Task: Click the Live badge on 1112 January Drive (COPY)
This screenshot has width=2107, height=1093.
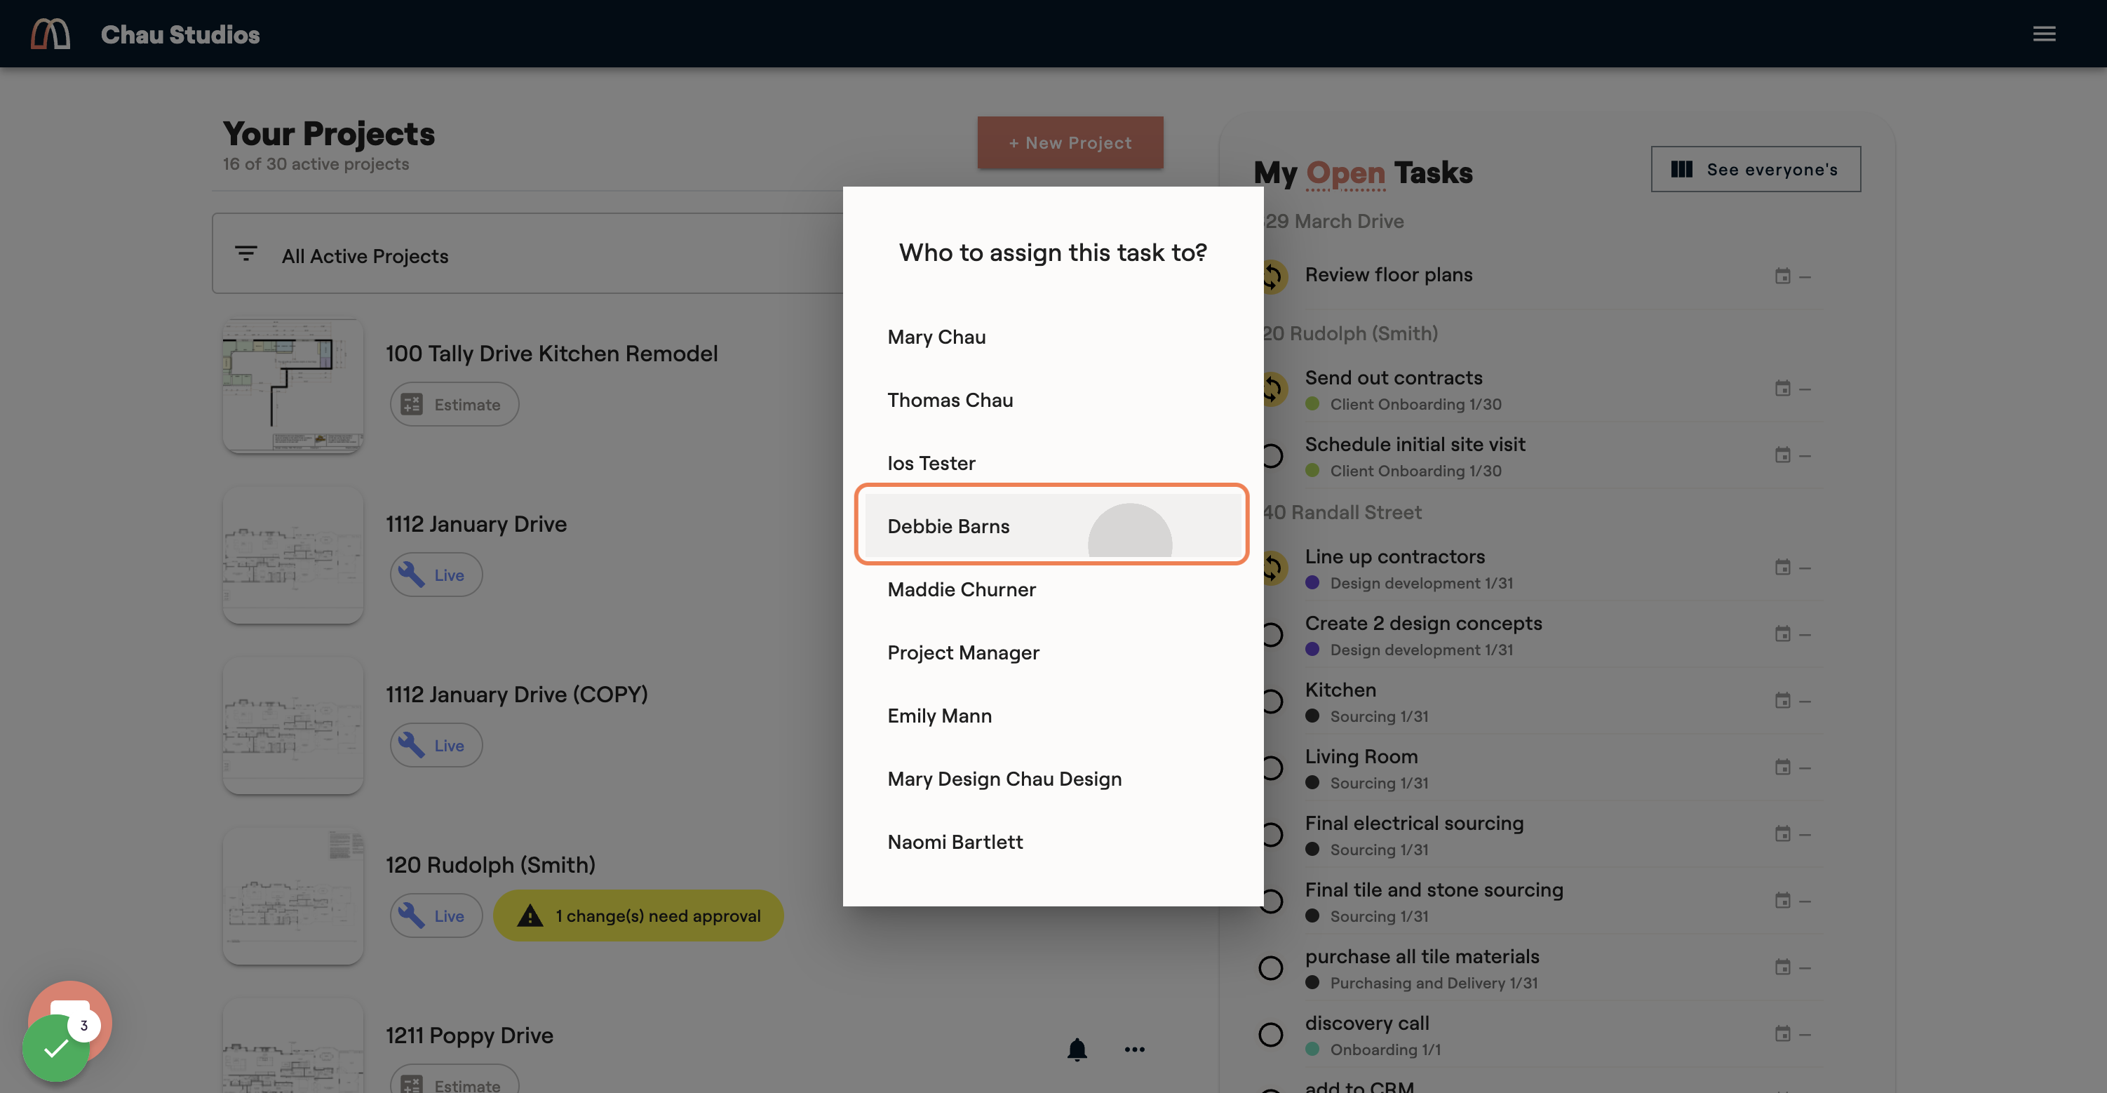Action: (x=436, y=745)
